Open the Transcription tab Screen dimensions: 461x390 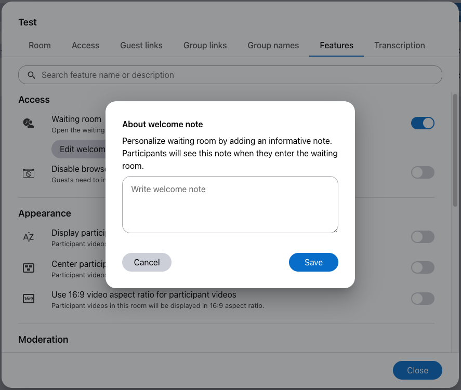point(399,45)
